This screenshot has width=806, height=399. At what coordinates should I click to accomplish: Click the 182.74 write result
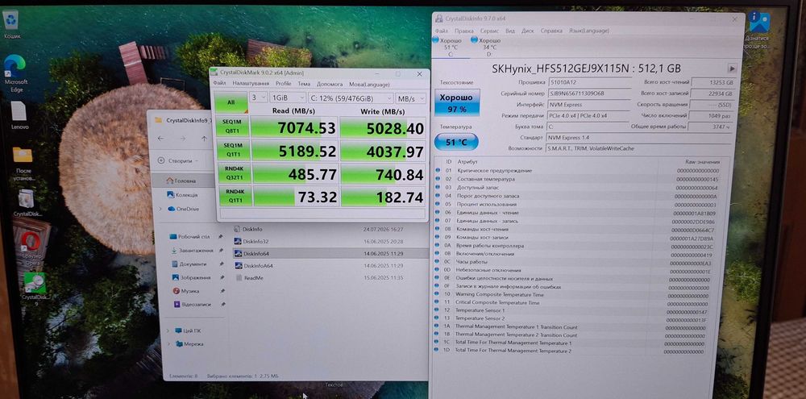click(x=384, y=197)
